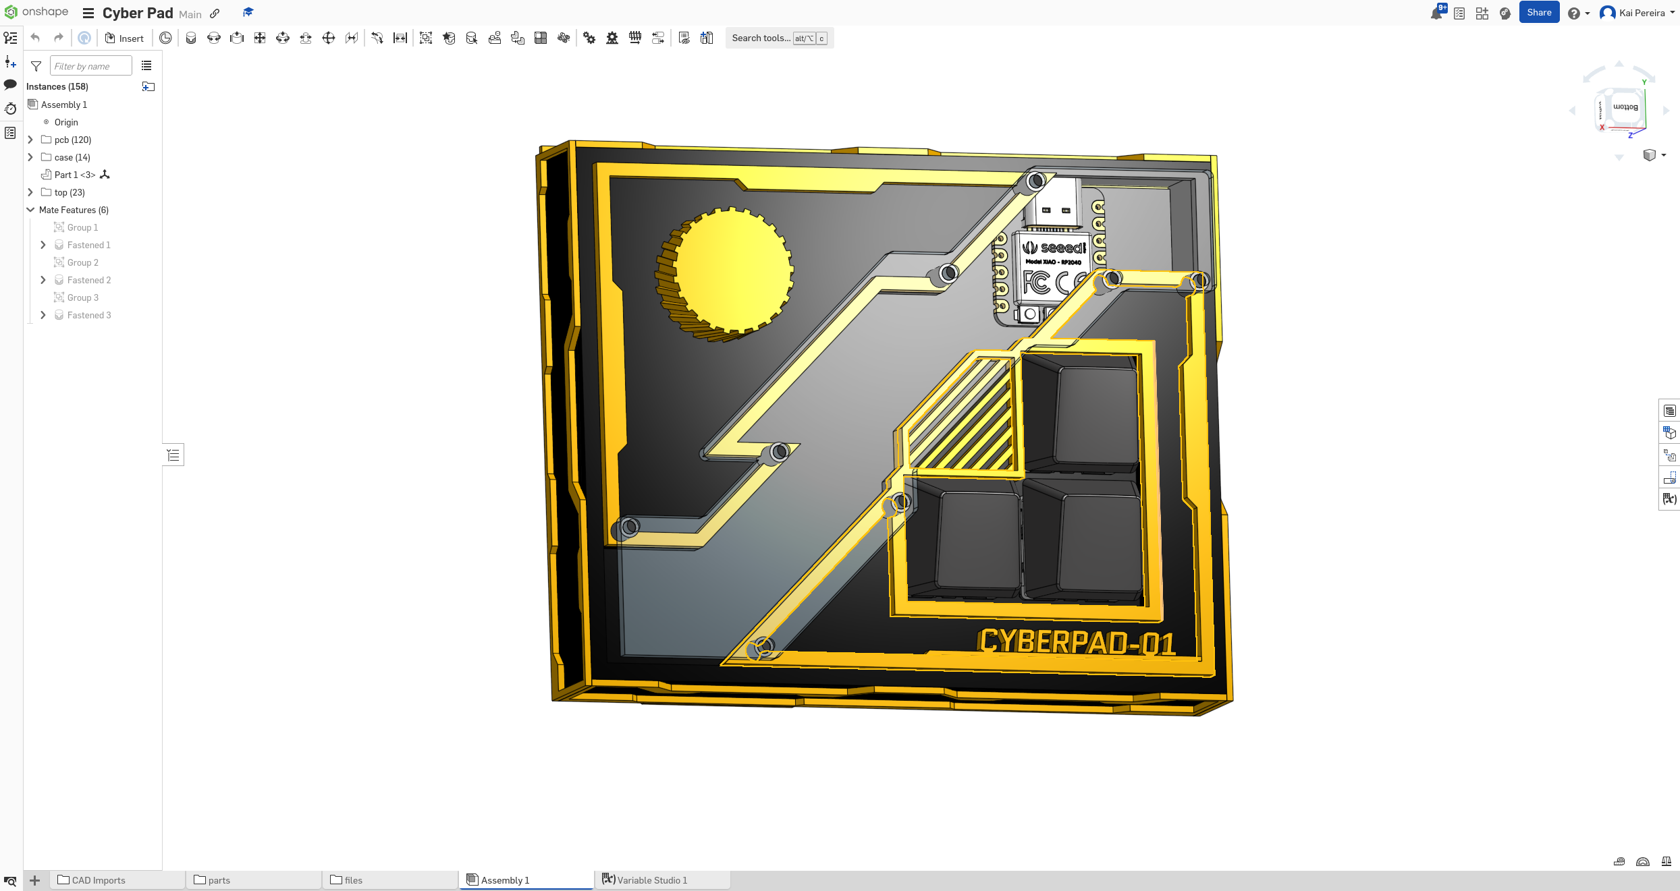Expand the Fastened 2 mate

tap(43, 280)
